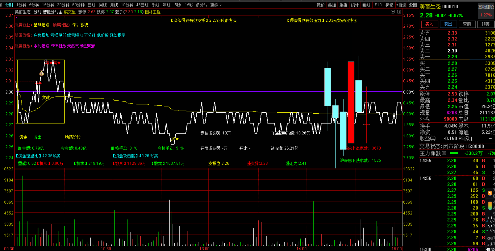Click the 预警 alert button

(486, 24)
